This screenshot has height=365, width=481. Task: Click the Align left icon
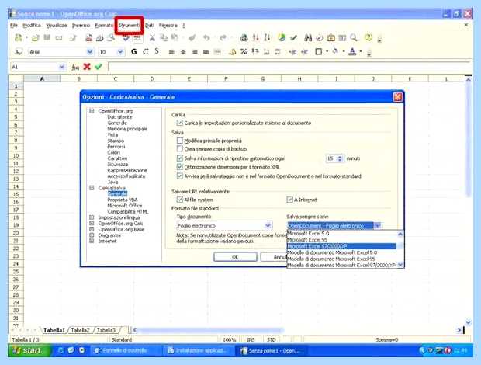click(171, 52)
